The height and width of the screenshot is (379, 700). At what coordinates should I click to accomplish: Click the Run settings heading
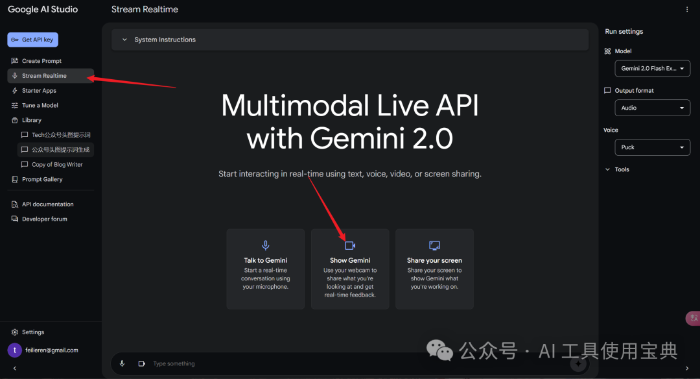(624, 31)
